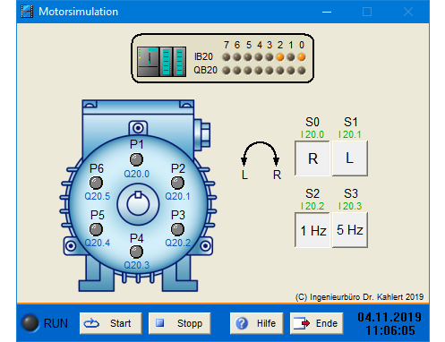Click the PLC module rack icon

pos(161,62)
